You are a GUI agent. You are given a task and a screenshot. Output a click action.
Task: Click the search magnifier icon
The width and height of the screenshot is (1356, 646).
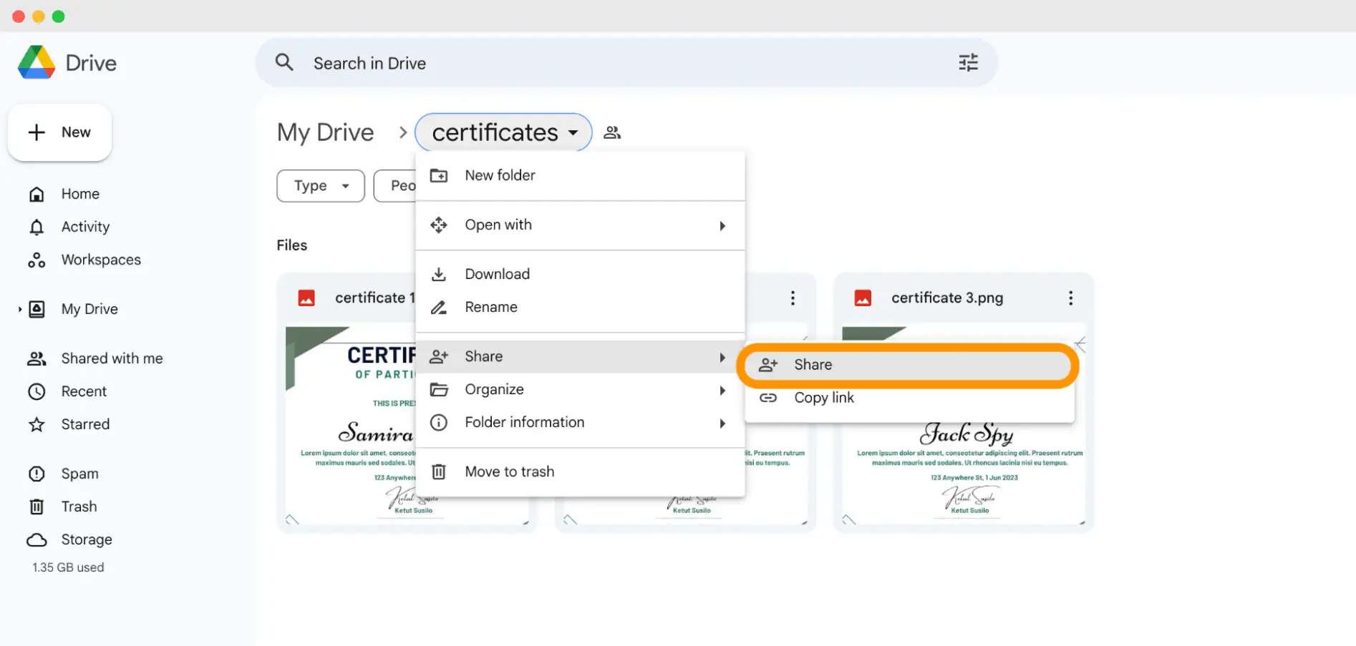(284, 62)
